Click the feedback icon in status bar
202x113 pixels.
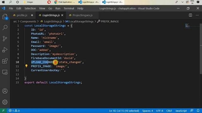pyautogui.click(x=192, y=110)
